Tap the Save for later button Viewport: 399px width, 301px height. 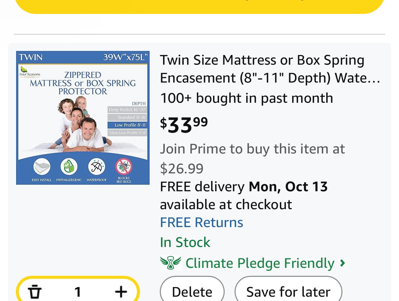pos(288,292)
